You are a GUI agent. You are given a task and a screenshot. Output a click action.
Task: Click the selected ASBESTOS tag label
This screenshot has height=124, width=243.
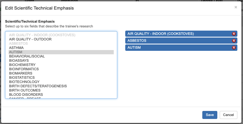[x=137, y=41]
